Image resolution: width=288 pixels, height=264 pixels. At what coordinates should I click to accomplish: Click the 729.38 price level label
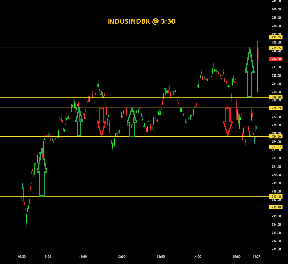pos(276,97)
